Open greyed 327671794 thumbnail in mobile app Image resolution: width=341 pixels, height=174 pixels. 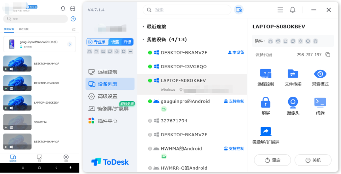point(17,122)
